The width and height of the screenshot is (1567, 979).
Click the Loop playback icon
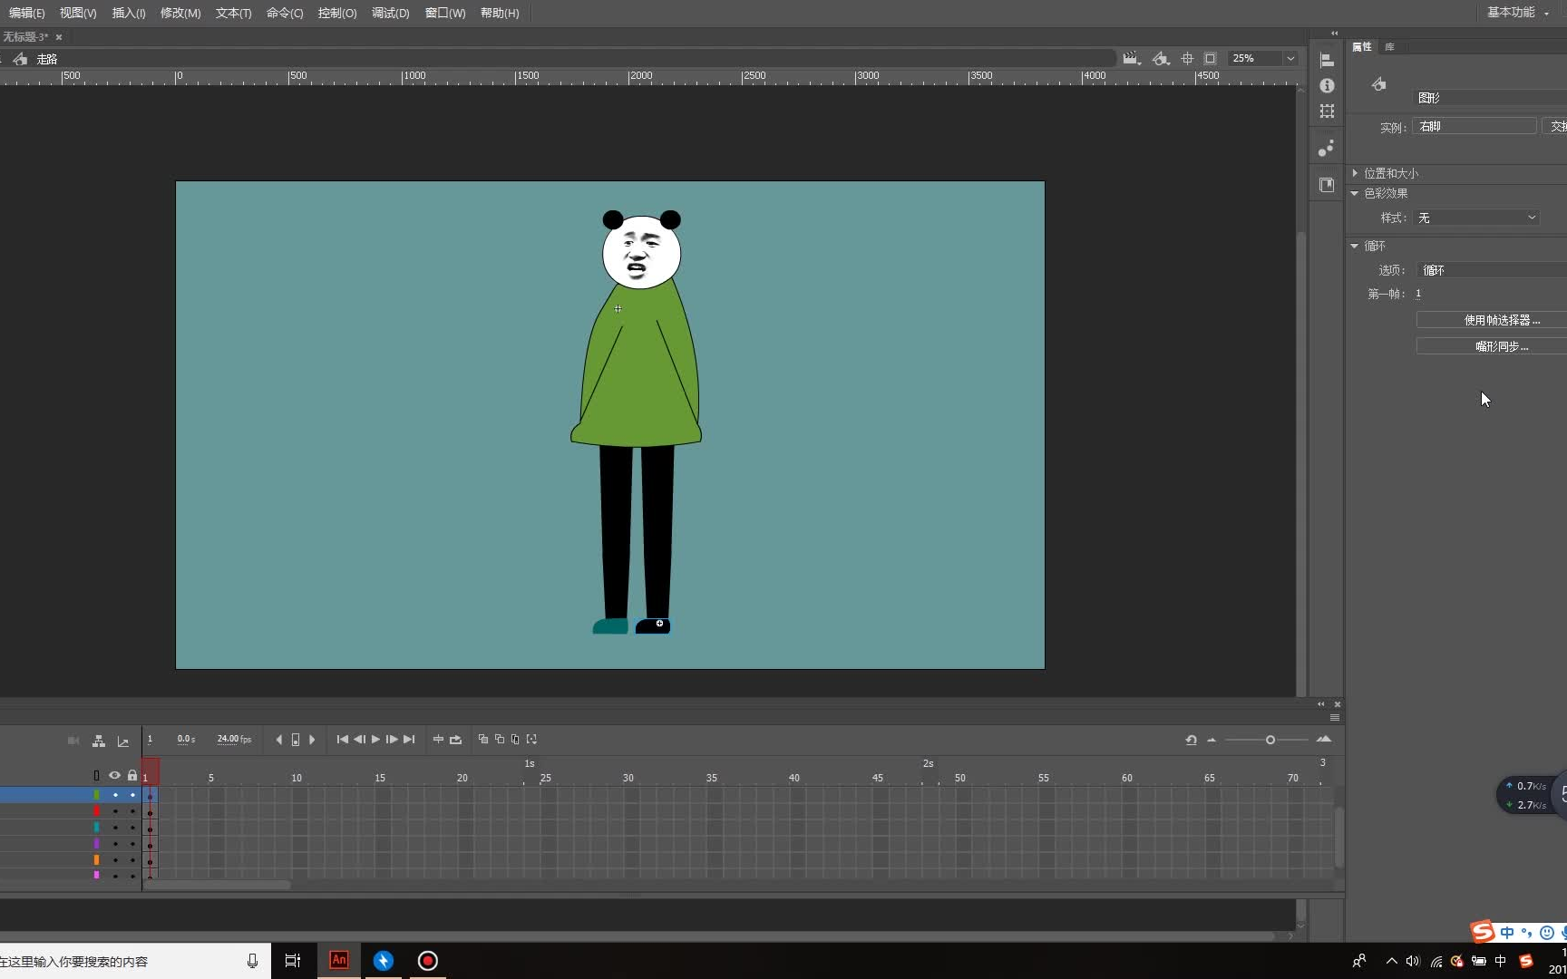tap(455, 740)
